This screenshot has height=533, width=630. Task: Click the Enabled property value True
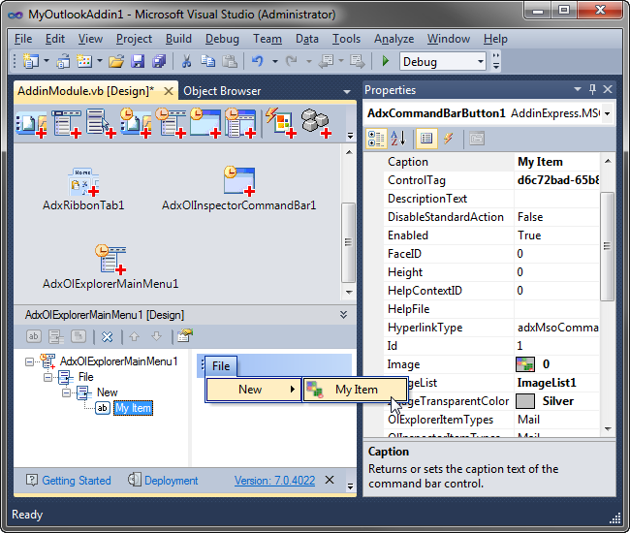(x=557, y=235)
